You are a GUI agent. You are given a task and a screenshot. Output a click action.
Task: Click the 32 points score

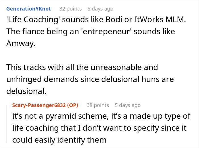coord(70,9)
